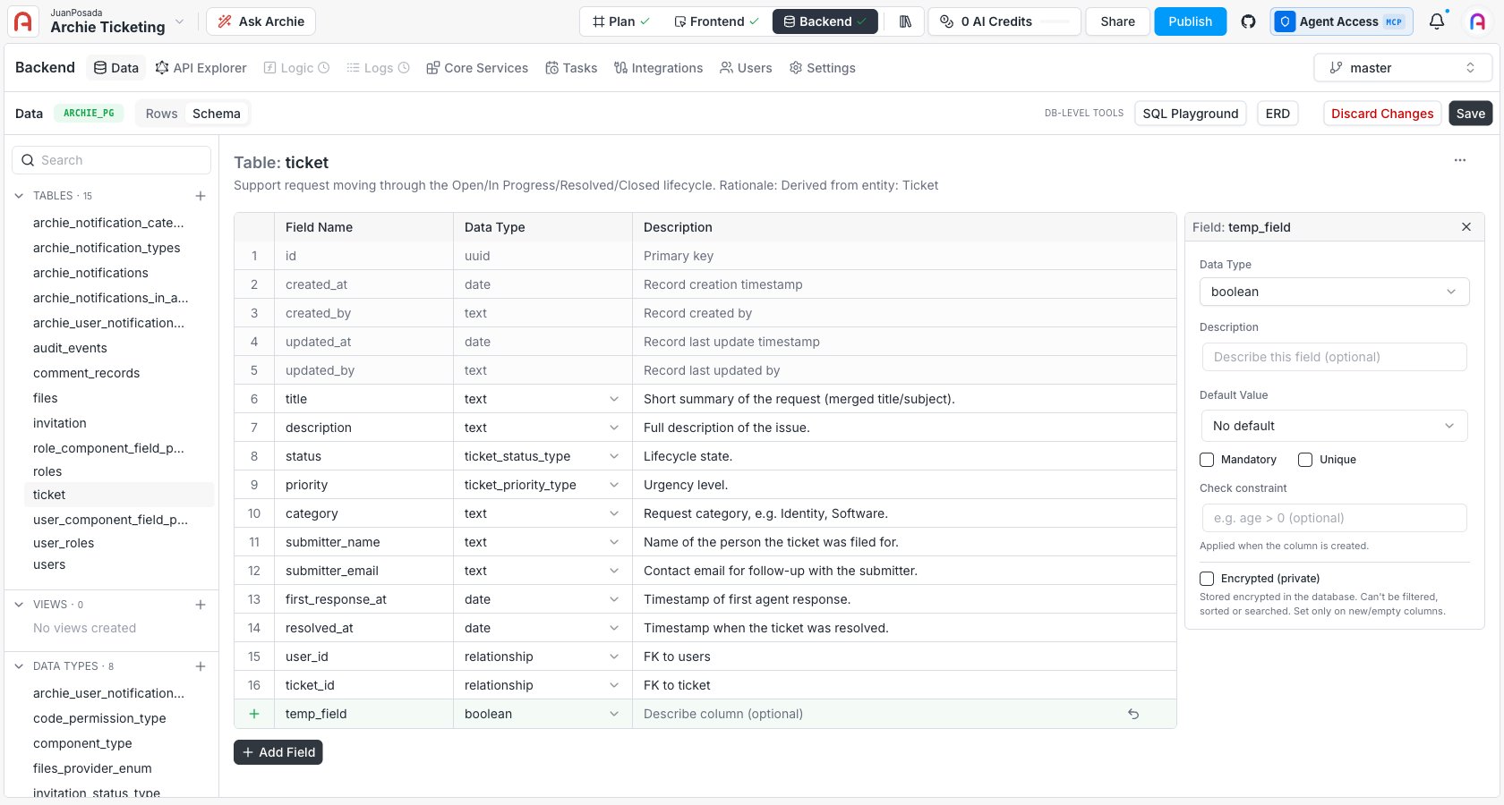Enable the Mandatory checkbox
Image resolution: width=1504 pixels, height=805 pixels.
1207,460
